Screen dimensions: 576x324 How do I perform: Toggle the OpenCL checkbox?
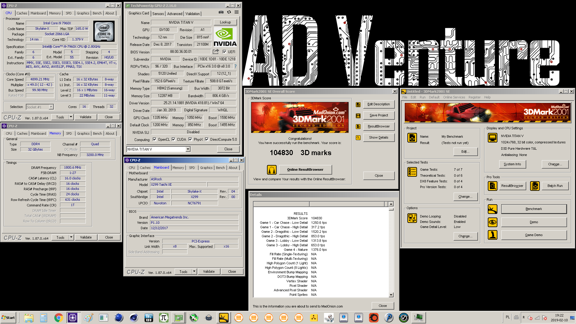coord(154,139)
